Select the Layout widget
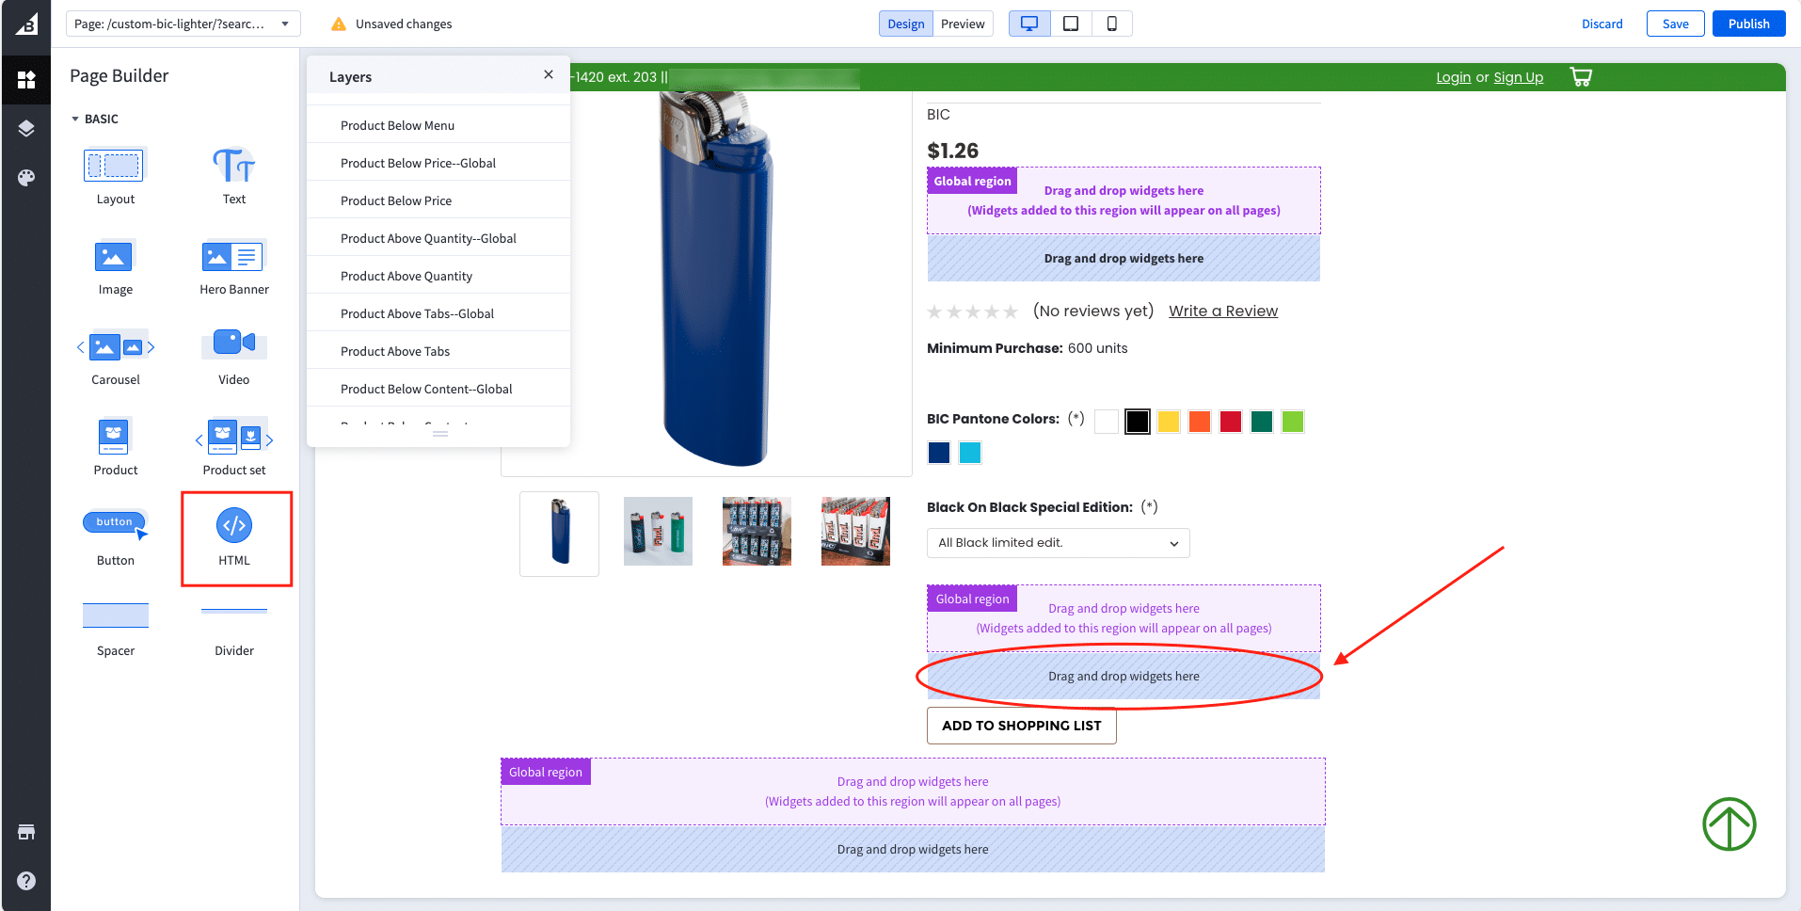 (116, 177)
